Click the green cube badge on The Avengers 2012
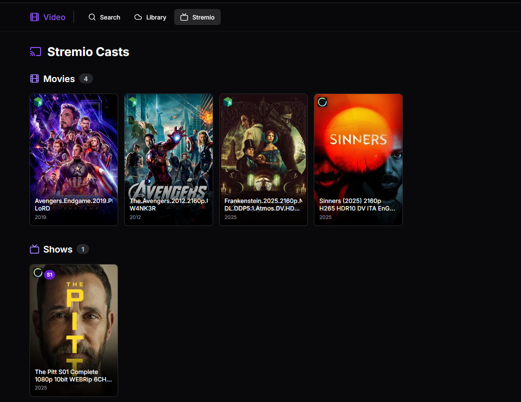 coord(133,102)
